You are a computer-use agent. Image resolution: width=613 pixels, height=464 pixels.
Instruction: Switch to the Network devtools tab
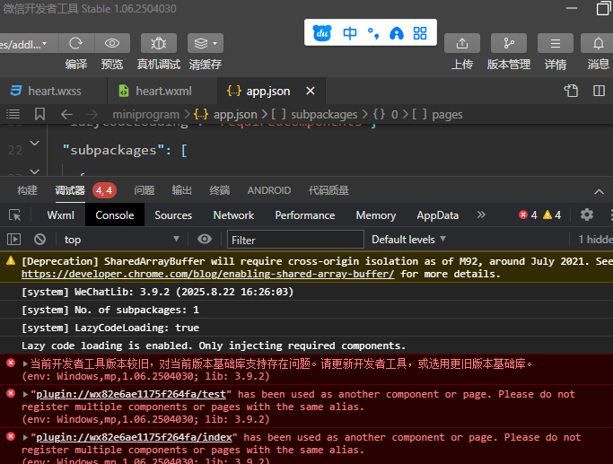233,215
